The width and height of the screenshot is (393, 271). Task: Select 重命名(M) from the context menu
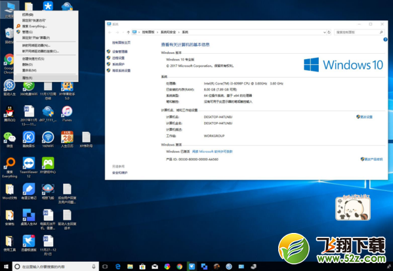pos(29,70)
